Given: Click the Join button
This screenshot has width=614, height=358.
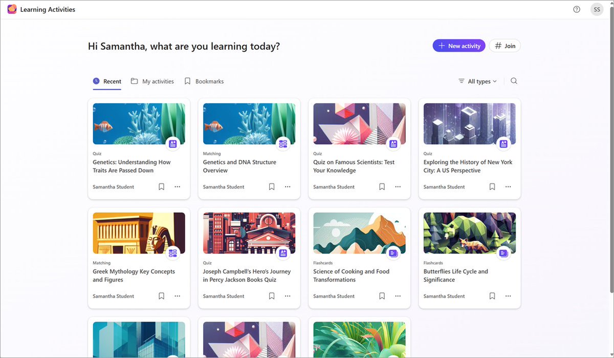Looking at the screenshot, I should click(x=505, y=46).
